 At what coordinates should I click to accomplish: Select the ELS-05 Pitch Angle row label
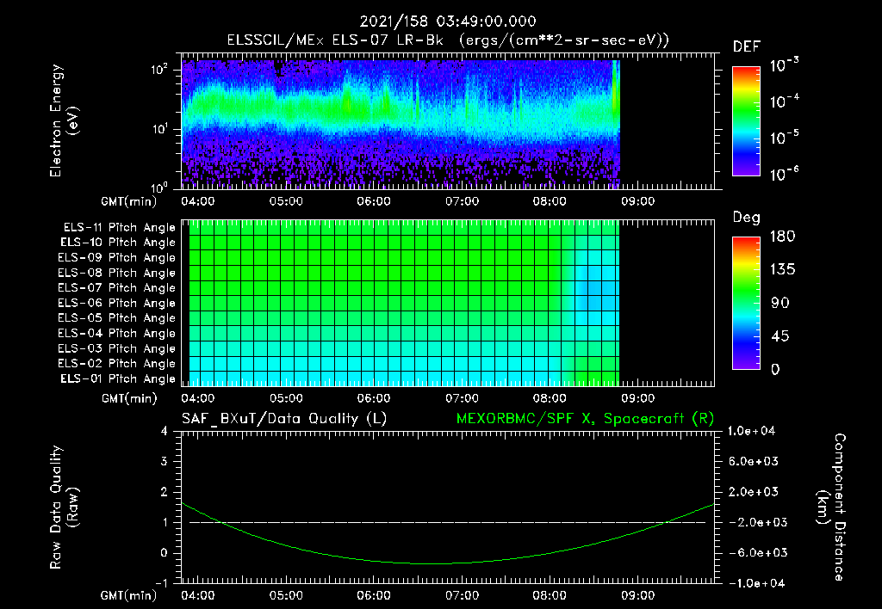pos(117,318)
